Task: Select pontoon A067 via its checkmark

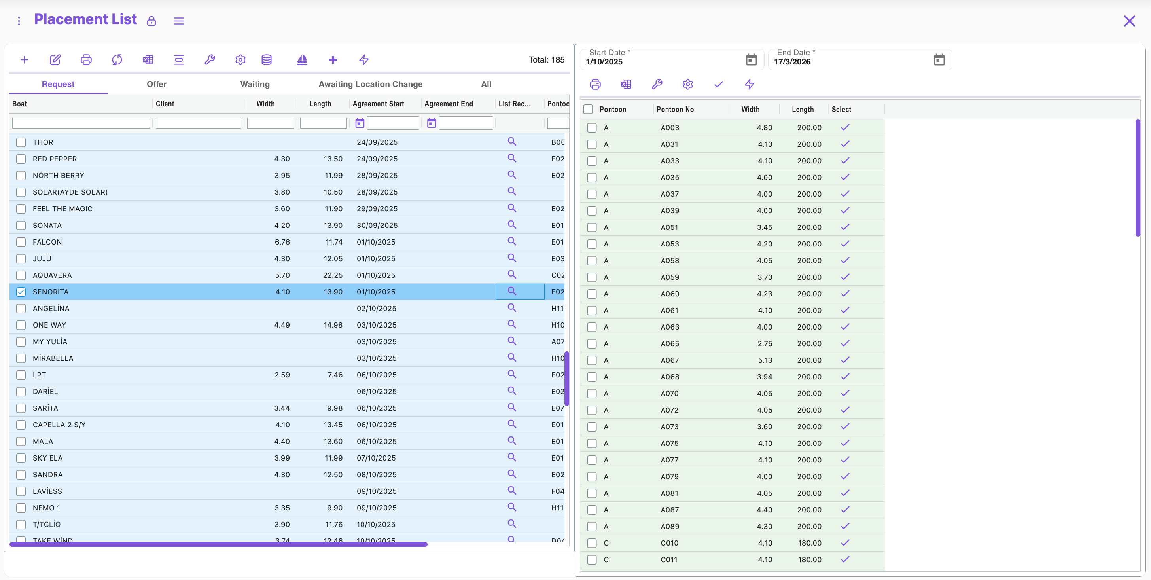Action: click(844, 360)
